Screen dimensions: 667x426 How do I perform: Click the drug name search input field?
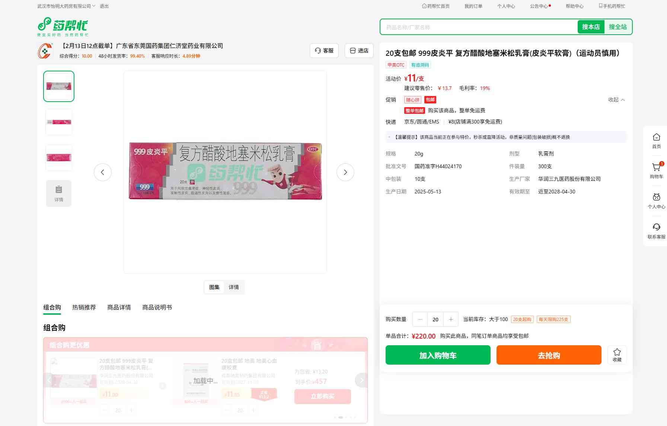click(x=478, y=27)
